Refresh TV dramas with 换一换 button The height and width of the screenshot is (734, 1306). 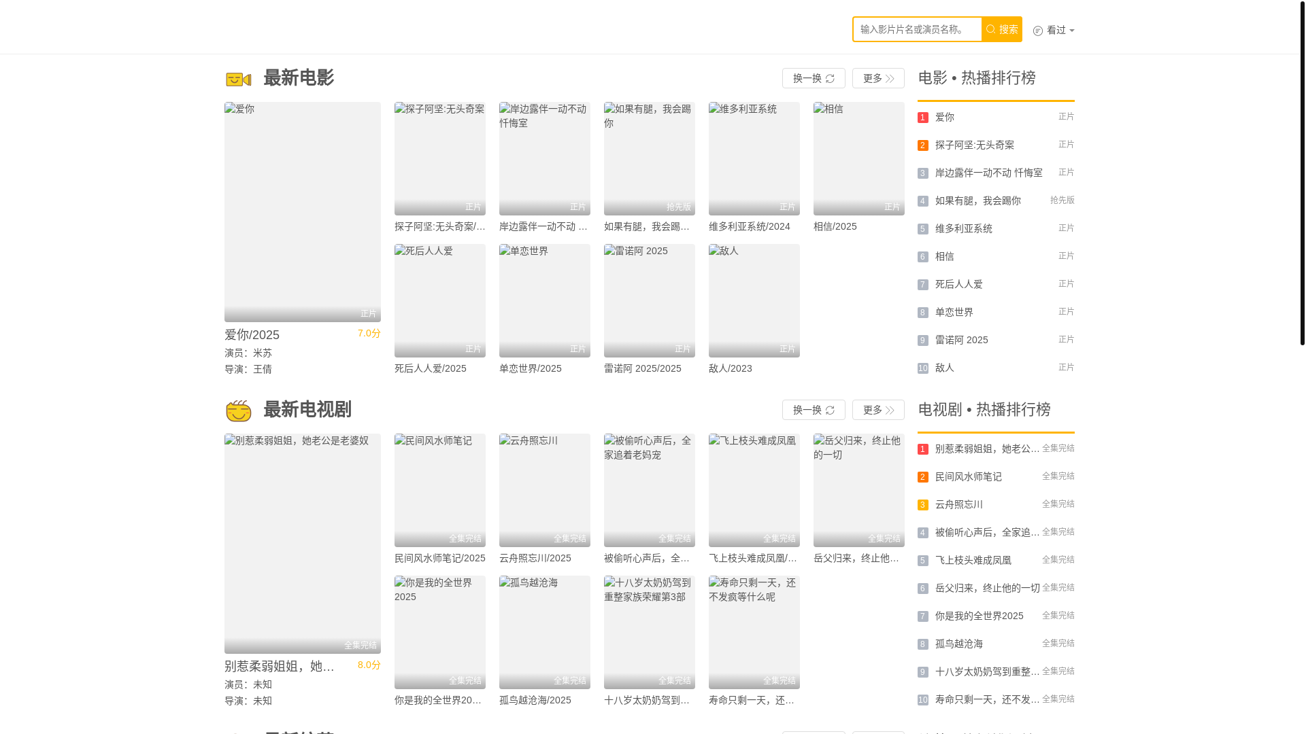[x=814, y=410]
